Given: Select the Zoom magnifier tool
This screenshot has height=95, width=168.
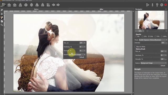Looking at the screenshot, I should click(2, 25).
